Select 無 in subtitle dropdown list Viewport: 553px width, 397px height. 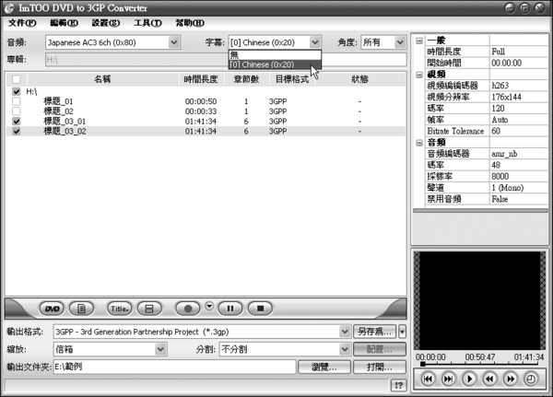[275, 55]
